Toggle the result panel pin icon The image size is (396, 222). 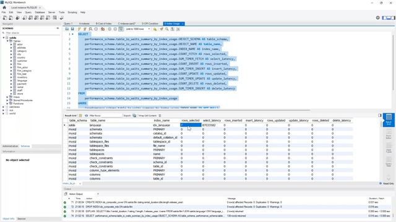(380, 115)
